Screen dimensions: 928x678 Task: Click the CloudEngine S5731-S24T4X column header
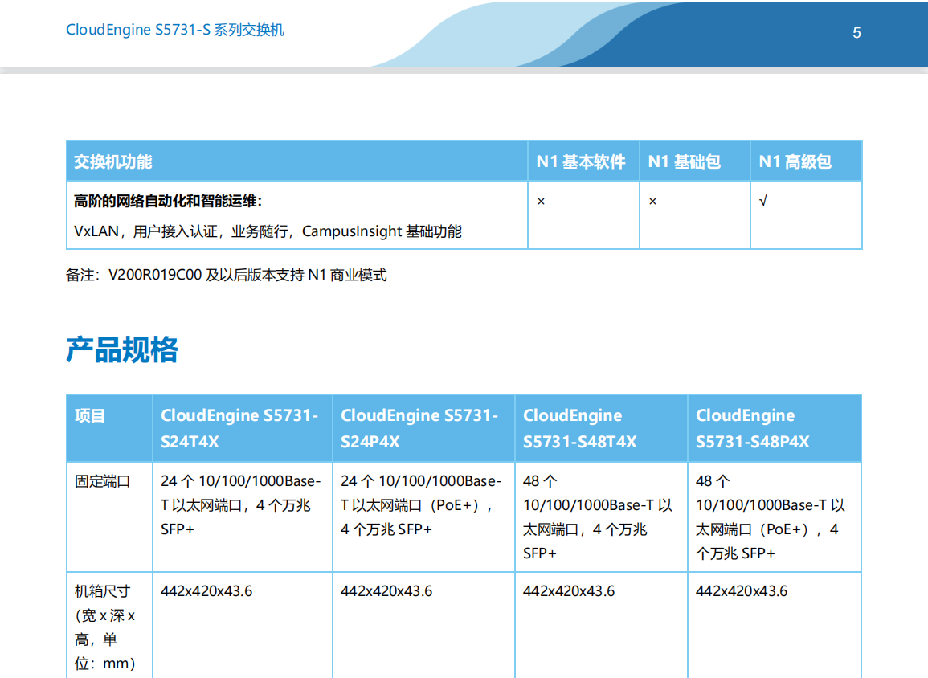239,428
